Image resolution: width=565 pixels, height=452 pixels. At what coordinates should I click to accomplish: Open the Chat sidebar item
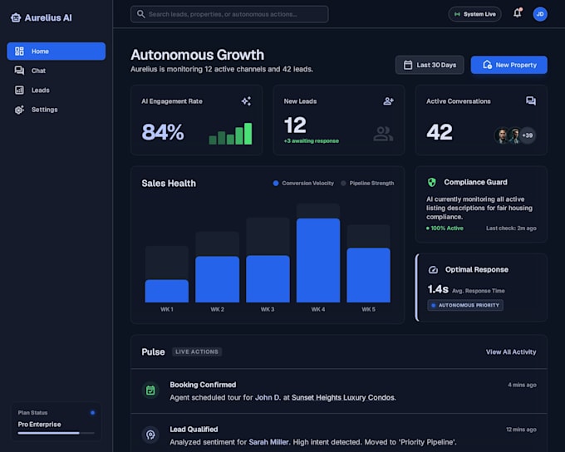pyautogui.click(x=56, y=71)
